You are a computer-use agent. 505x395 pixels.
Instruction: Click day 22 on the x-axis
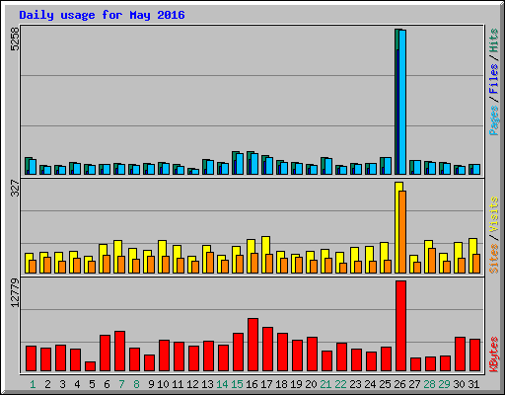click(x=340, y=384)
